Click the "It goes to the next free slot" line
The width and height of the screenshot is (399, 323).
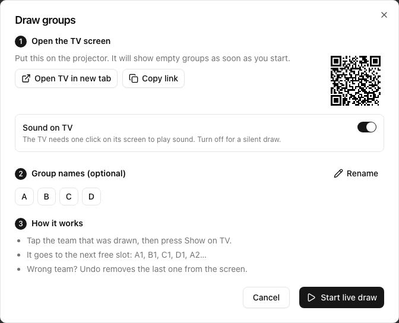(116, 255)
